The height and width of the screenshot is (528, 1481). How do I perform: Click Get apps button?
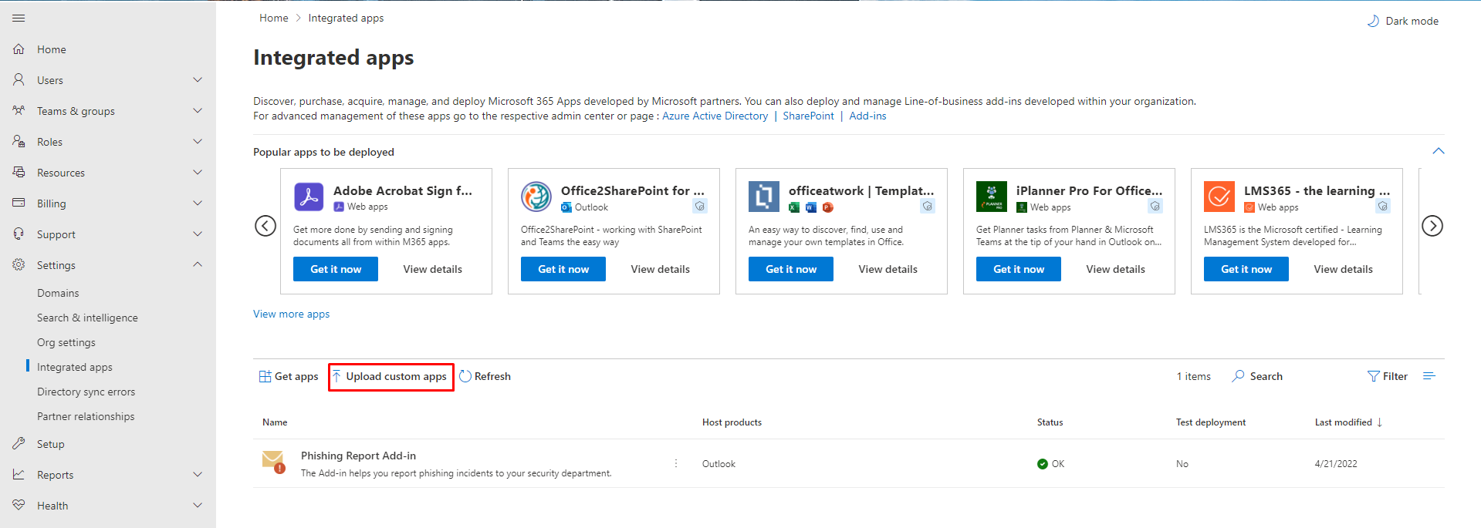[x=289, y=376]
